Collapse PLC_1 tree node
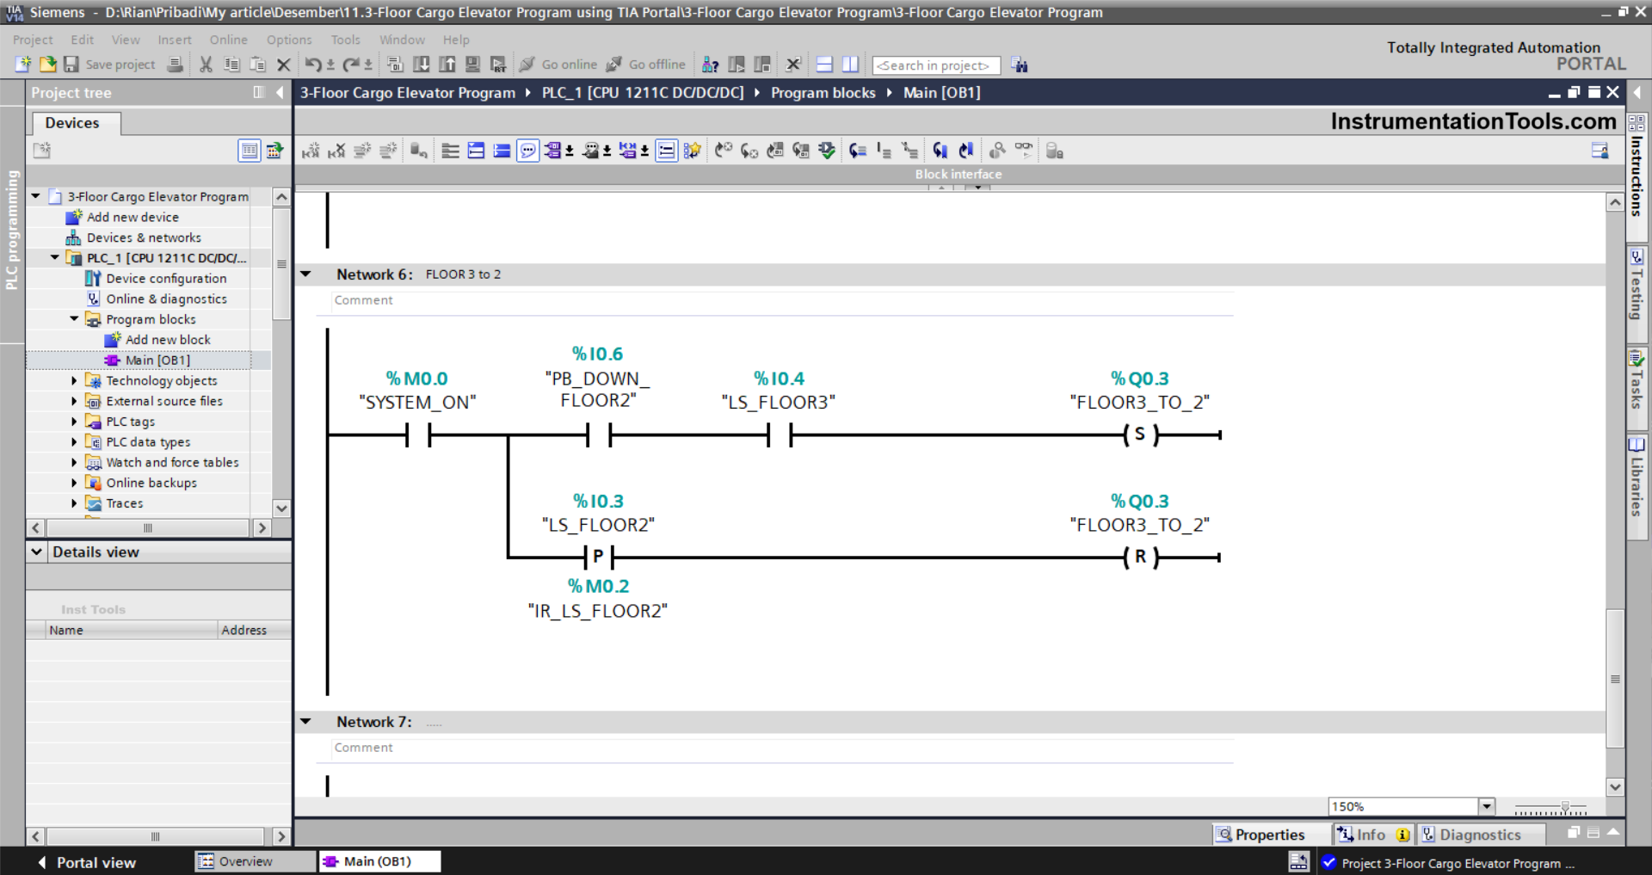The image size is (1652, 875). (55, 257)
